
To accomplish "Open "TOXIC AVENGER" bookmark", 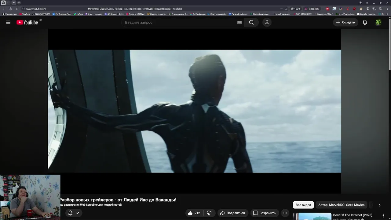I will point(41,14).
